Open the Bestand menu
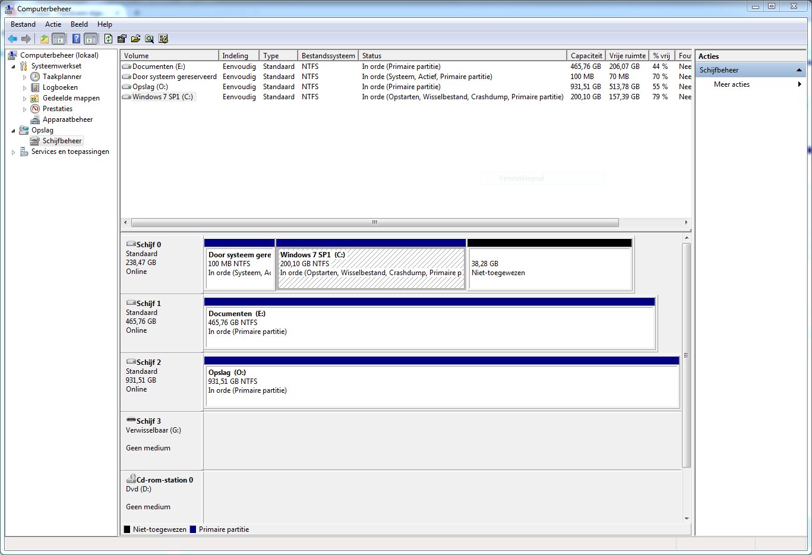 (x=23, y=24)
